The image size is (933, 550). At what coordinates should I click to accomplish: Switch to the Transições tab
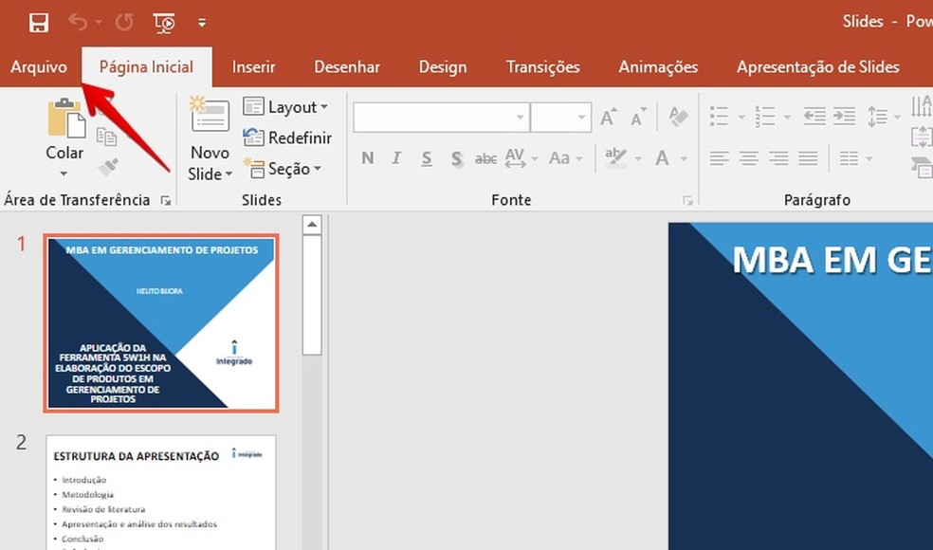pos(542,66)
